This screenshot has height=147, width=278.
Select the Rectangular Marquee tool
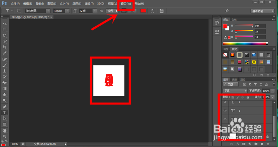pyautogui.click(x=5, y=30)
